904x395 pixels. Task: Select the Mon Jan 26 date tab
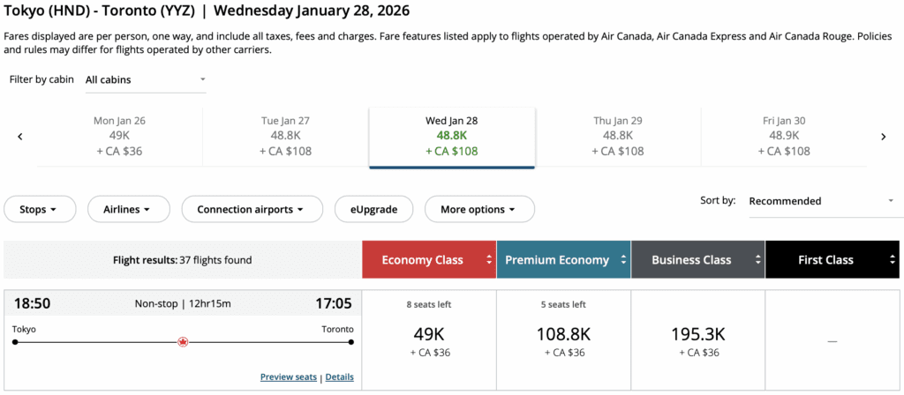(x=120, y=136)
